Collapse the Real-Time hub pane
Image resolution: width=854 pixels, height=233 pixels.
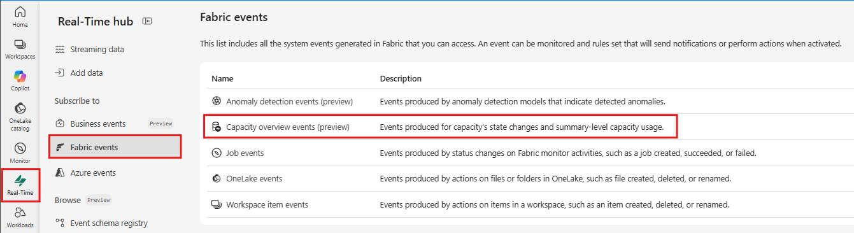147,21
